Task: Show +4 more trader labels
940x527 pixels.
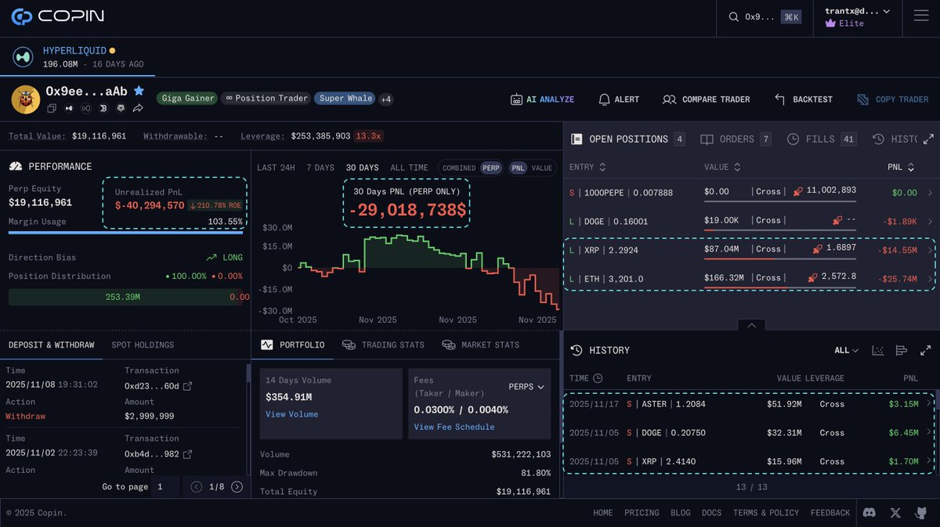Action: click(x=386, y=99)
